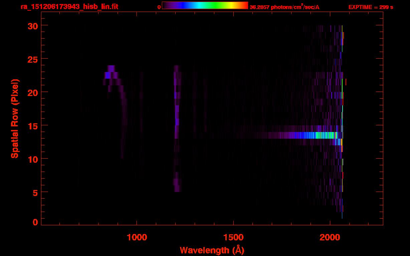Click the x-axis tick label 2000
The width and height of the screenshot is (410, 256).
pos(330,237)
